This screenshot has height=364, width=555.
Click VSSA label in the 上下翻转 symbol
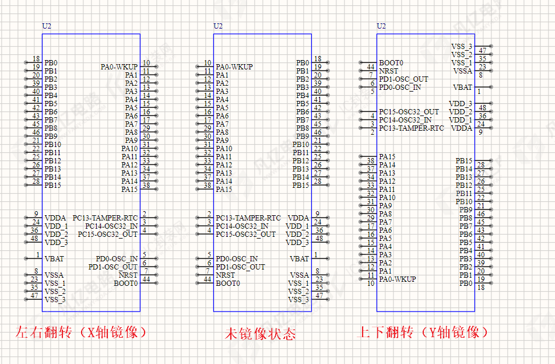click(463, 71)
